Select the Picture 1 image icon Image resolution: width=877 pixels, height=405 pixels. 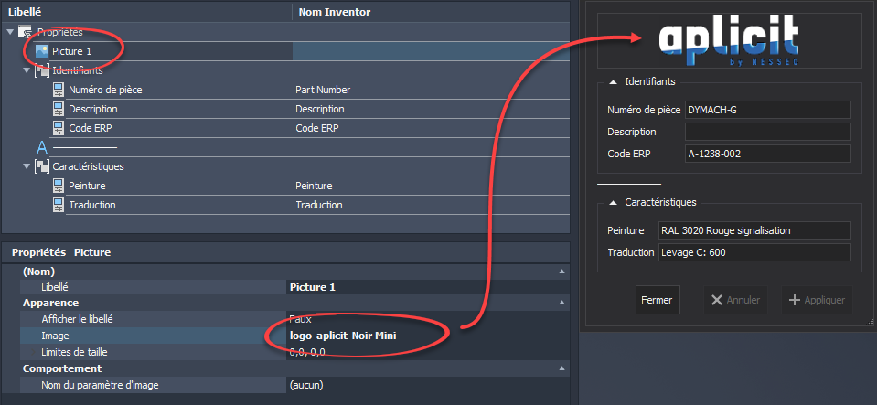pos(42,51)
